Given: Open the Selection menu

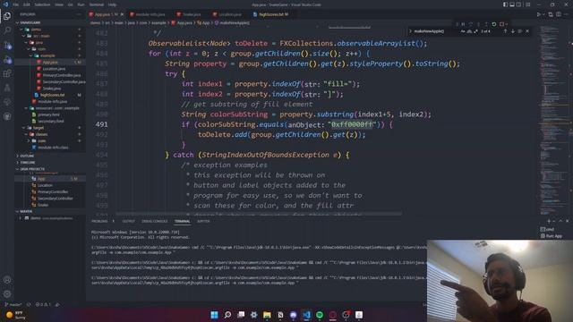Looking at the screenshot, I should tap(42, 4).
